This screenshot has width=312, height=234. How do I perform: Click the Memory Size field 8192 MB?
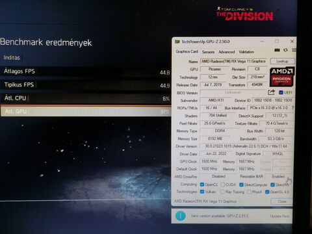pyautogui.click(x=215, y=138)
